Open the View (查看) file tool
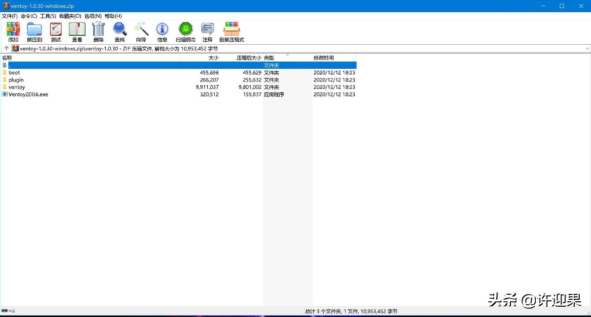This screenshot has height=317, width=591. click(77, 31)
